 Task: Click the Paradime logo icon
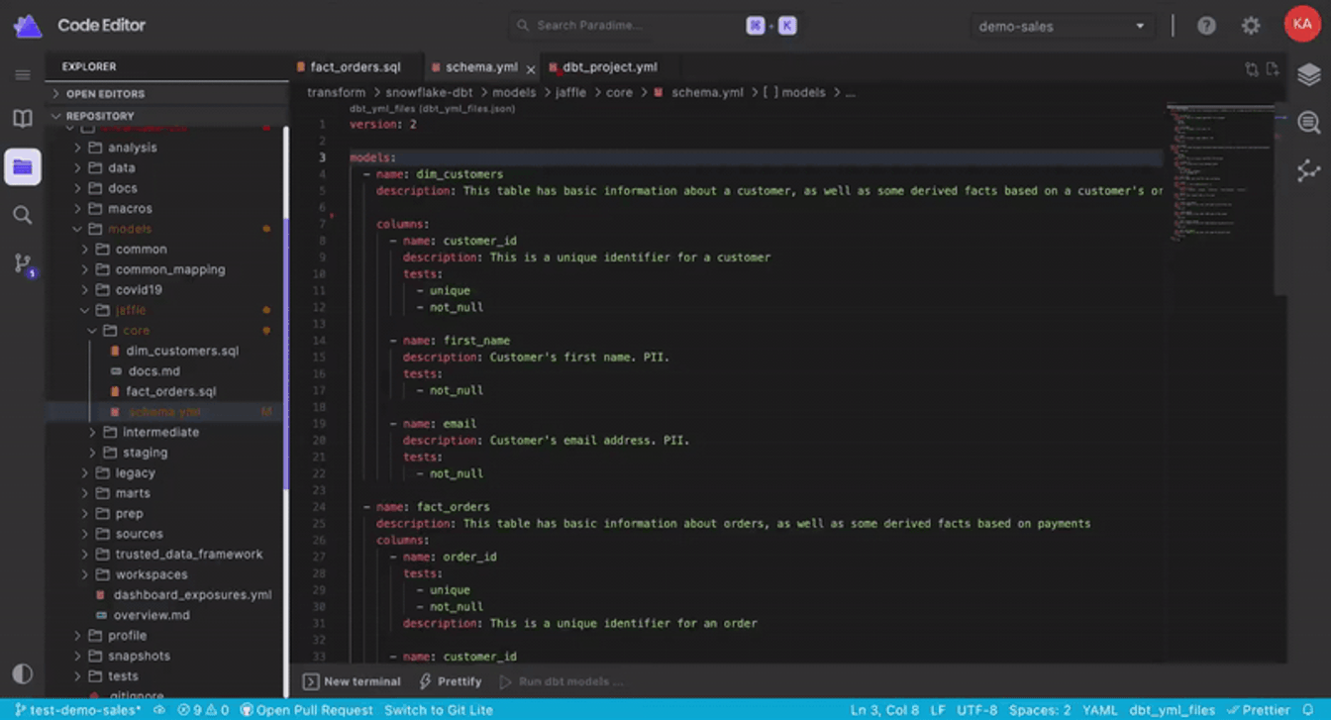[27, 26]
